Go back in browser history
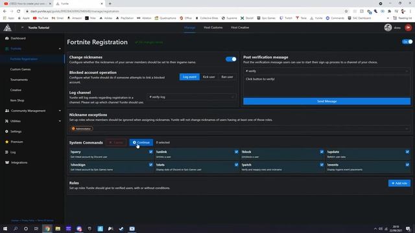 pyautogui.click(x=5, y=12)
